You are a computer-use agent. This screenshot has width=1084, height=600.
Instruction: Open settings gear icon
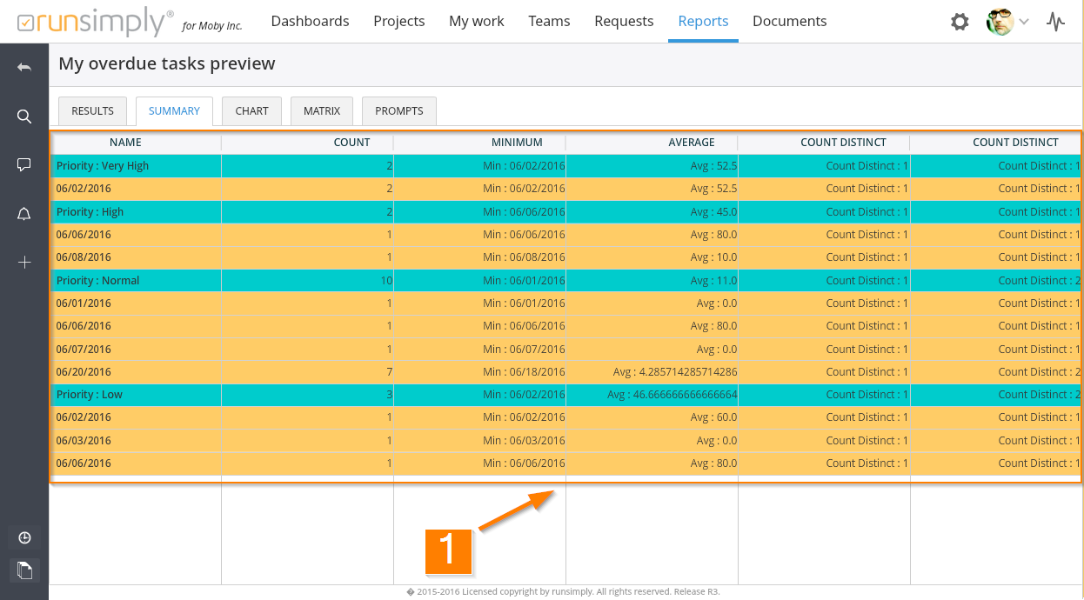click(960, 22)
